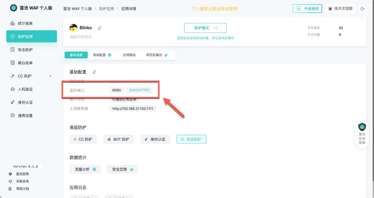The width and height of the screenshot is (374, 198).
Task: Click the 黑白名单 list icon
Action: pos(13,63)
